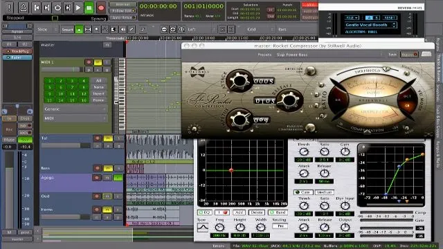Click the zoom out minus button
The height and width of the screenshot is (249, 443).
[164, 29]
